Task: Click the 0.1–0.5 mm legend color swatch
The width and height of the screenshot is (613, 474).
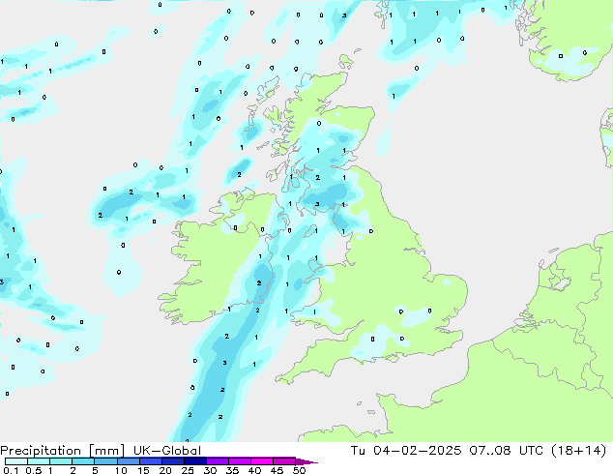Action: (x=16, y=461)
